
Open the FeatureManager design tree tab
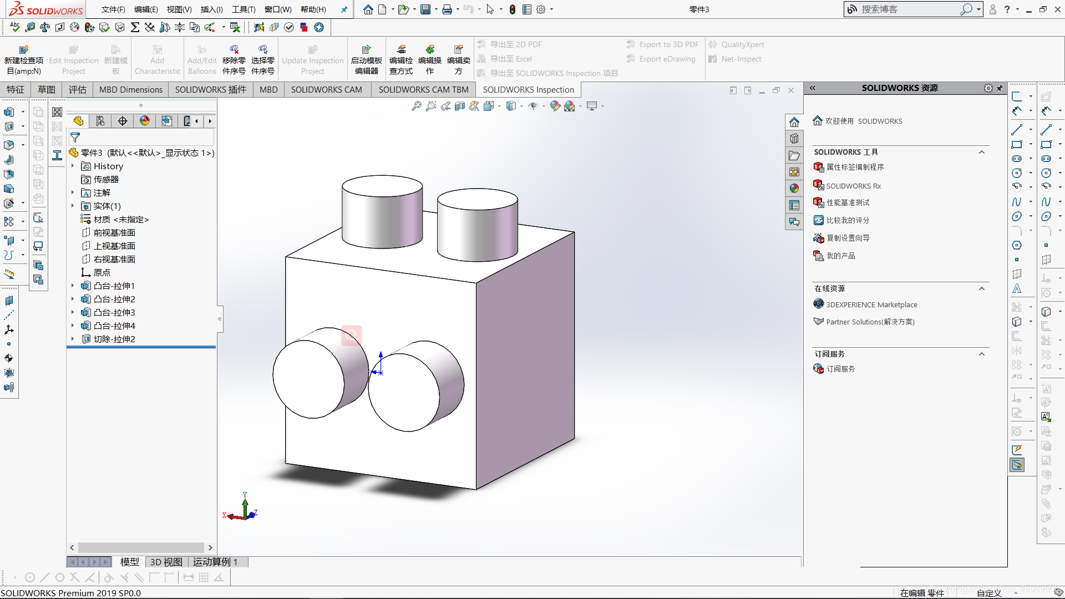tap(78, 121)
